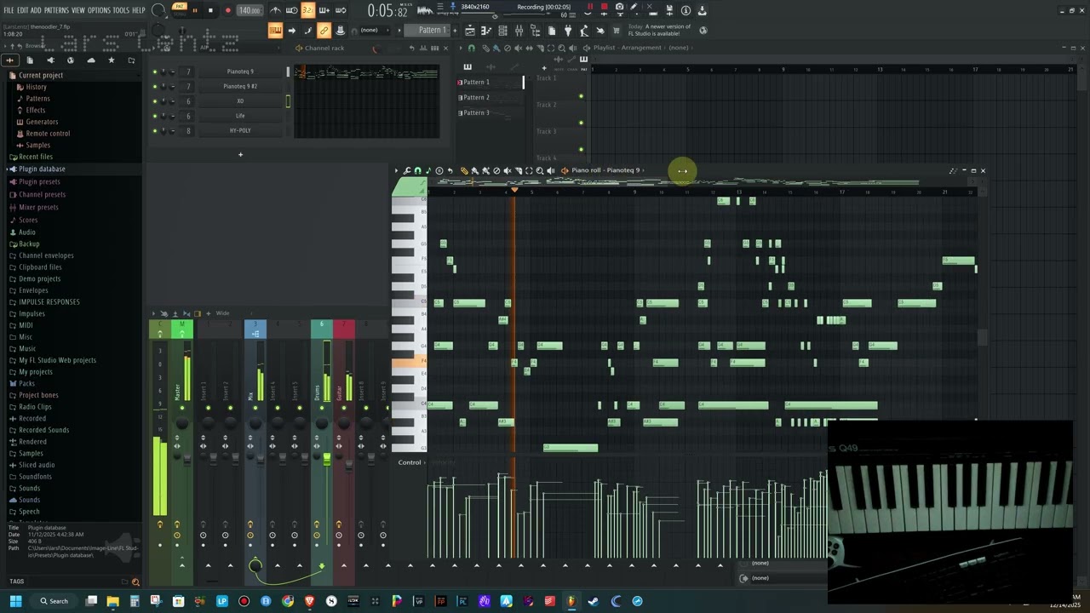The image size is (1090, 613).
Task: Expand the Current project browser folder
Action: coord(40,75)
